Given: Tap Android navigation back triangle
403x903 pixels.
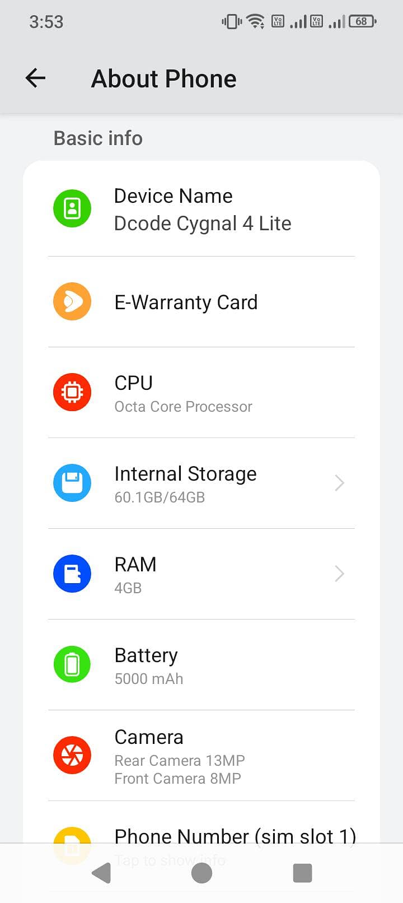Looking at the screenshot, I should pyautogui.click(x=101, y=873).
